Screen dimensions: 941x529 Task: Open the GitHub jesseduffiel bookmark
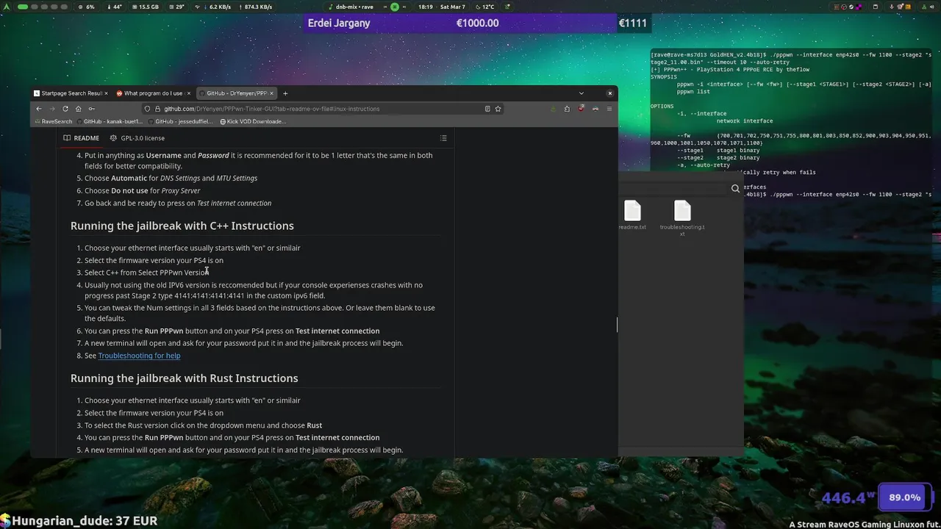pyautogui.click(x=180, y=121)
